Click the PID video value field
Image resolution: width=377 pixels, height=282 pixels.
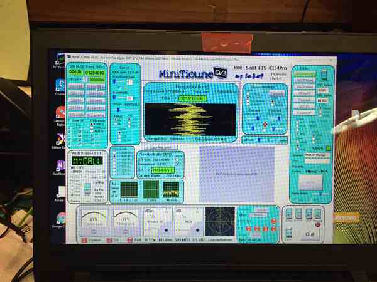[322, 90]
